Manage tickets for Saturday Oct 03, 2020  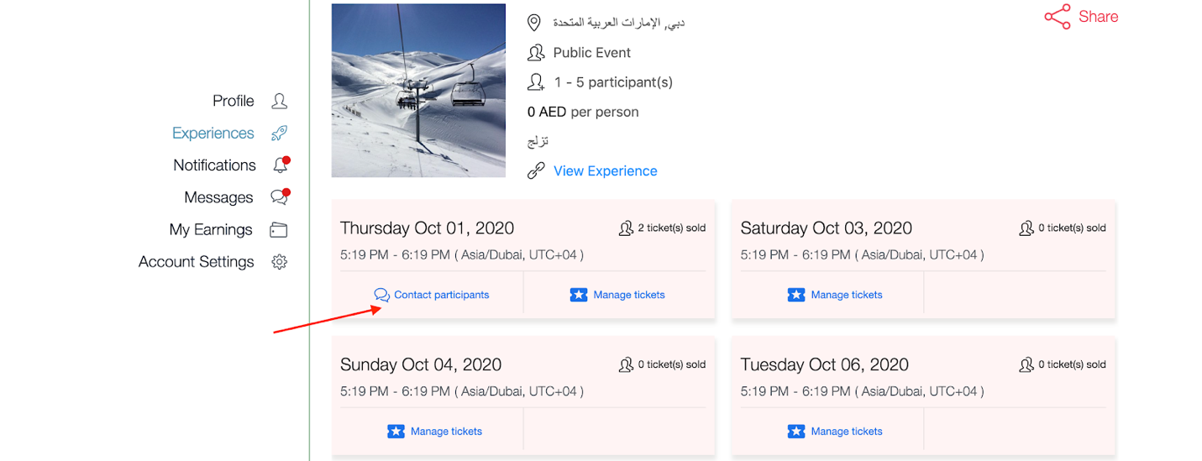[x=836, y=295]
